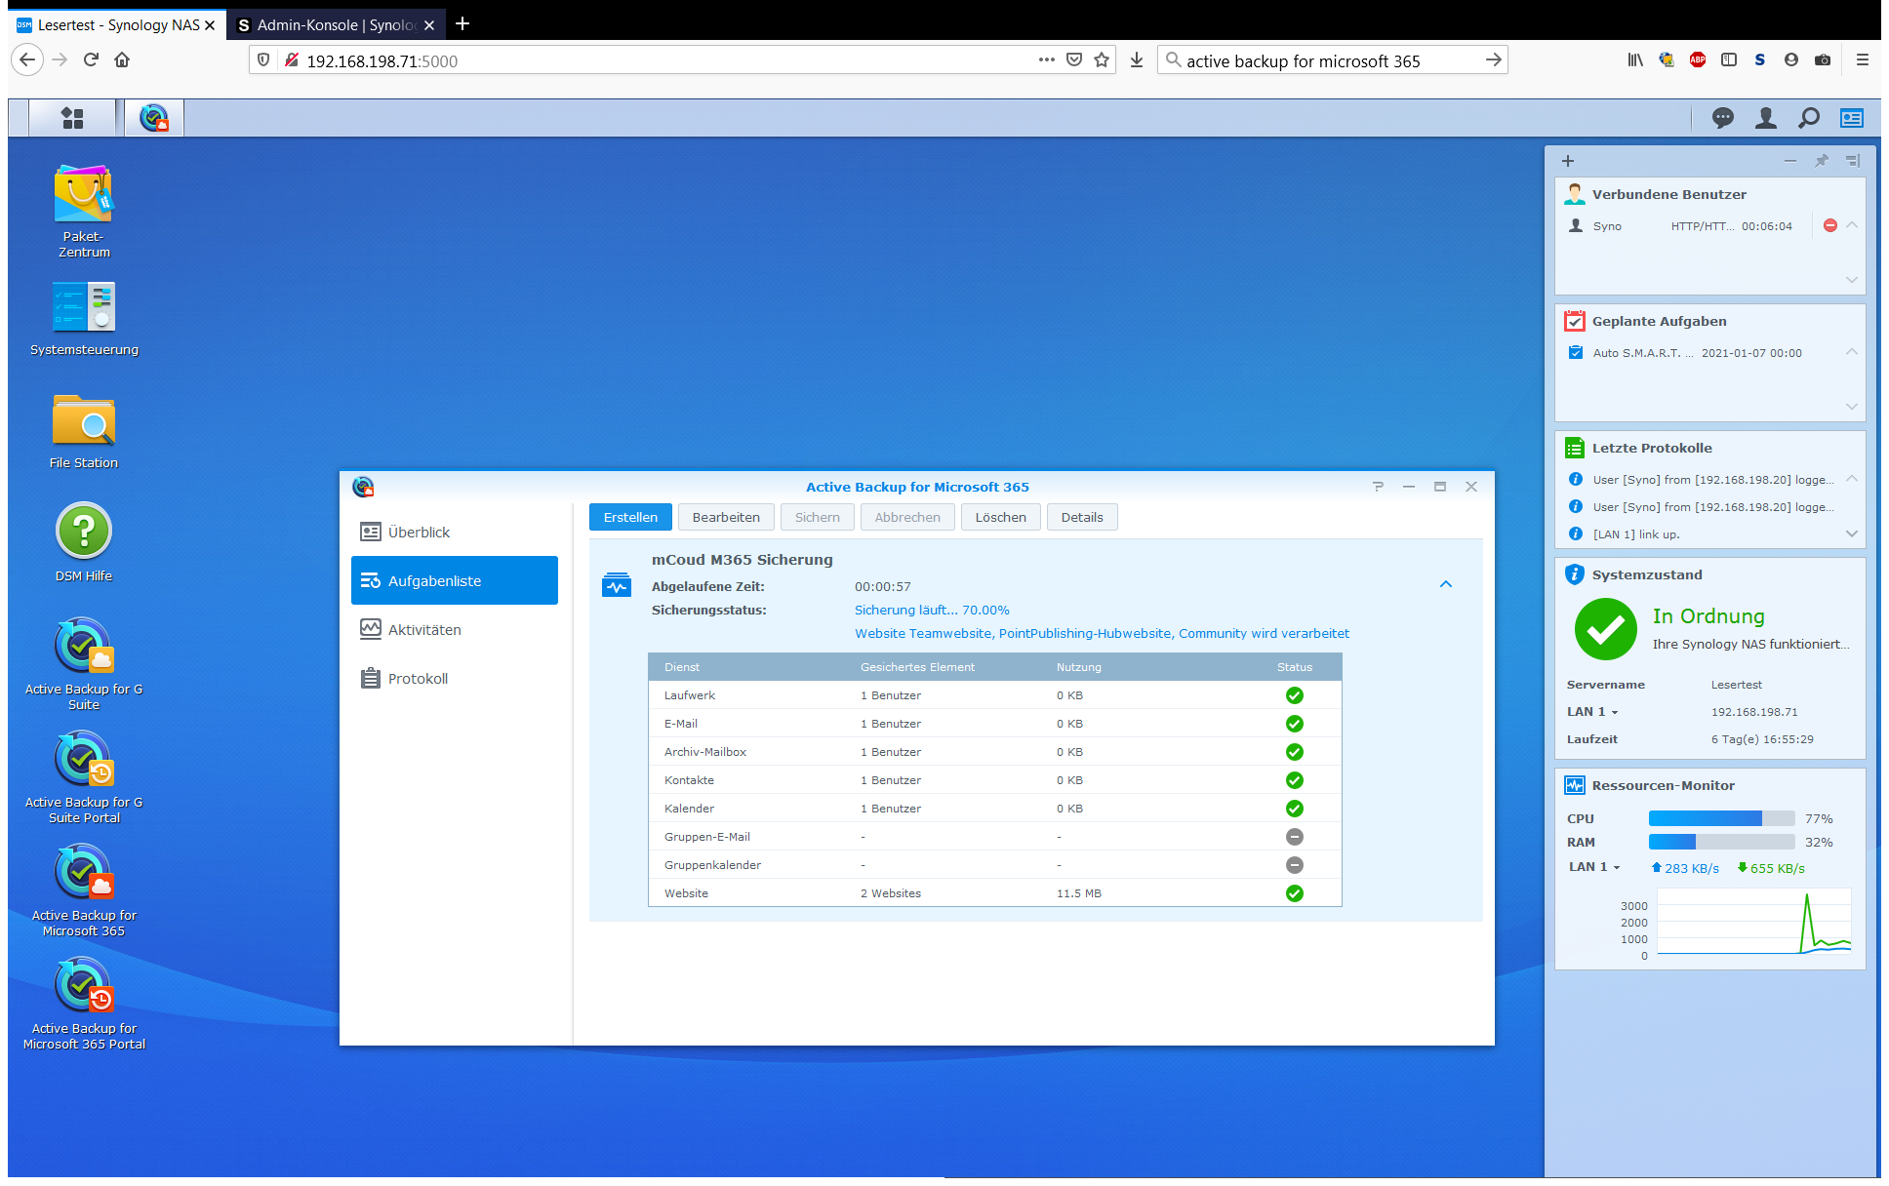The image size is (1889, 1186).
Task: Open the notifications speech bubble icon
Action: tap(1723, 118)
